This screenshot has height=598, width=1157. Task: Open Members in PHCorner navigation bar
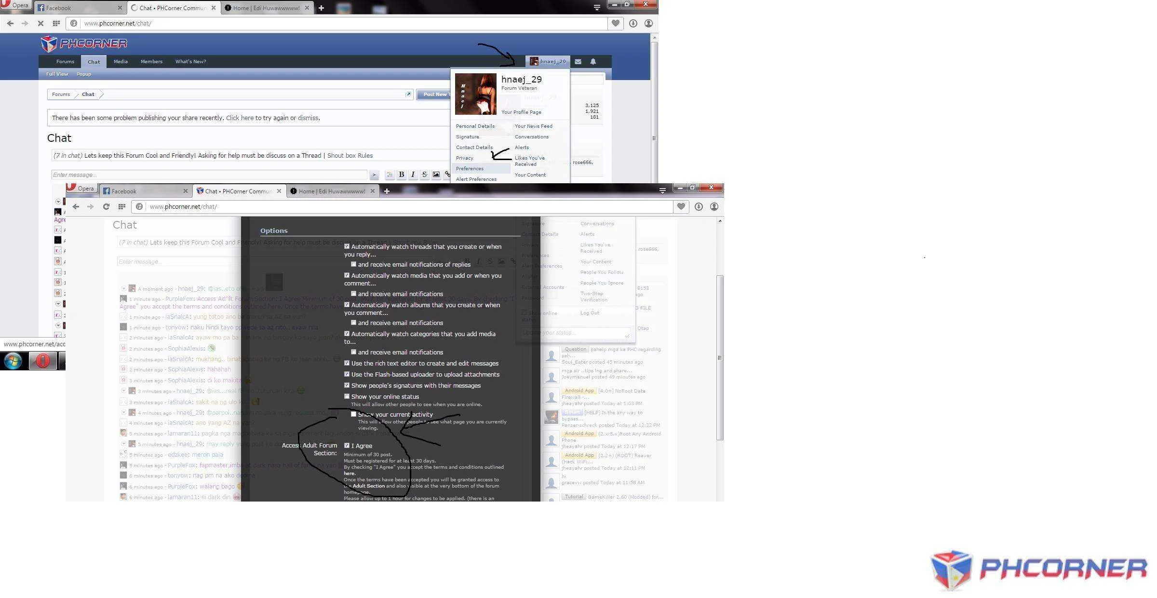coord(151,61)
